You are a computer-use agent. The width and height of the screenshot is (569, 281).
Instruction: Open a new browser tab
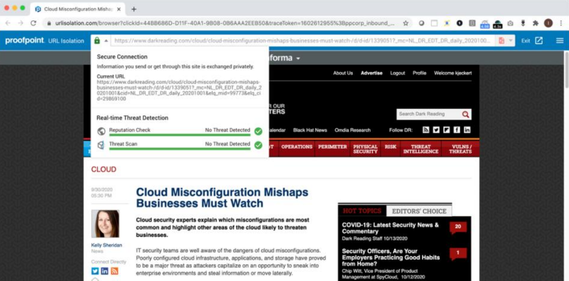pos(134,9)
